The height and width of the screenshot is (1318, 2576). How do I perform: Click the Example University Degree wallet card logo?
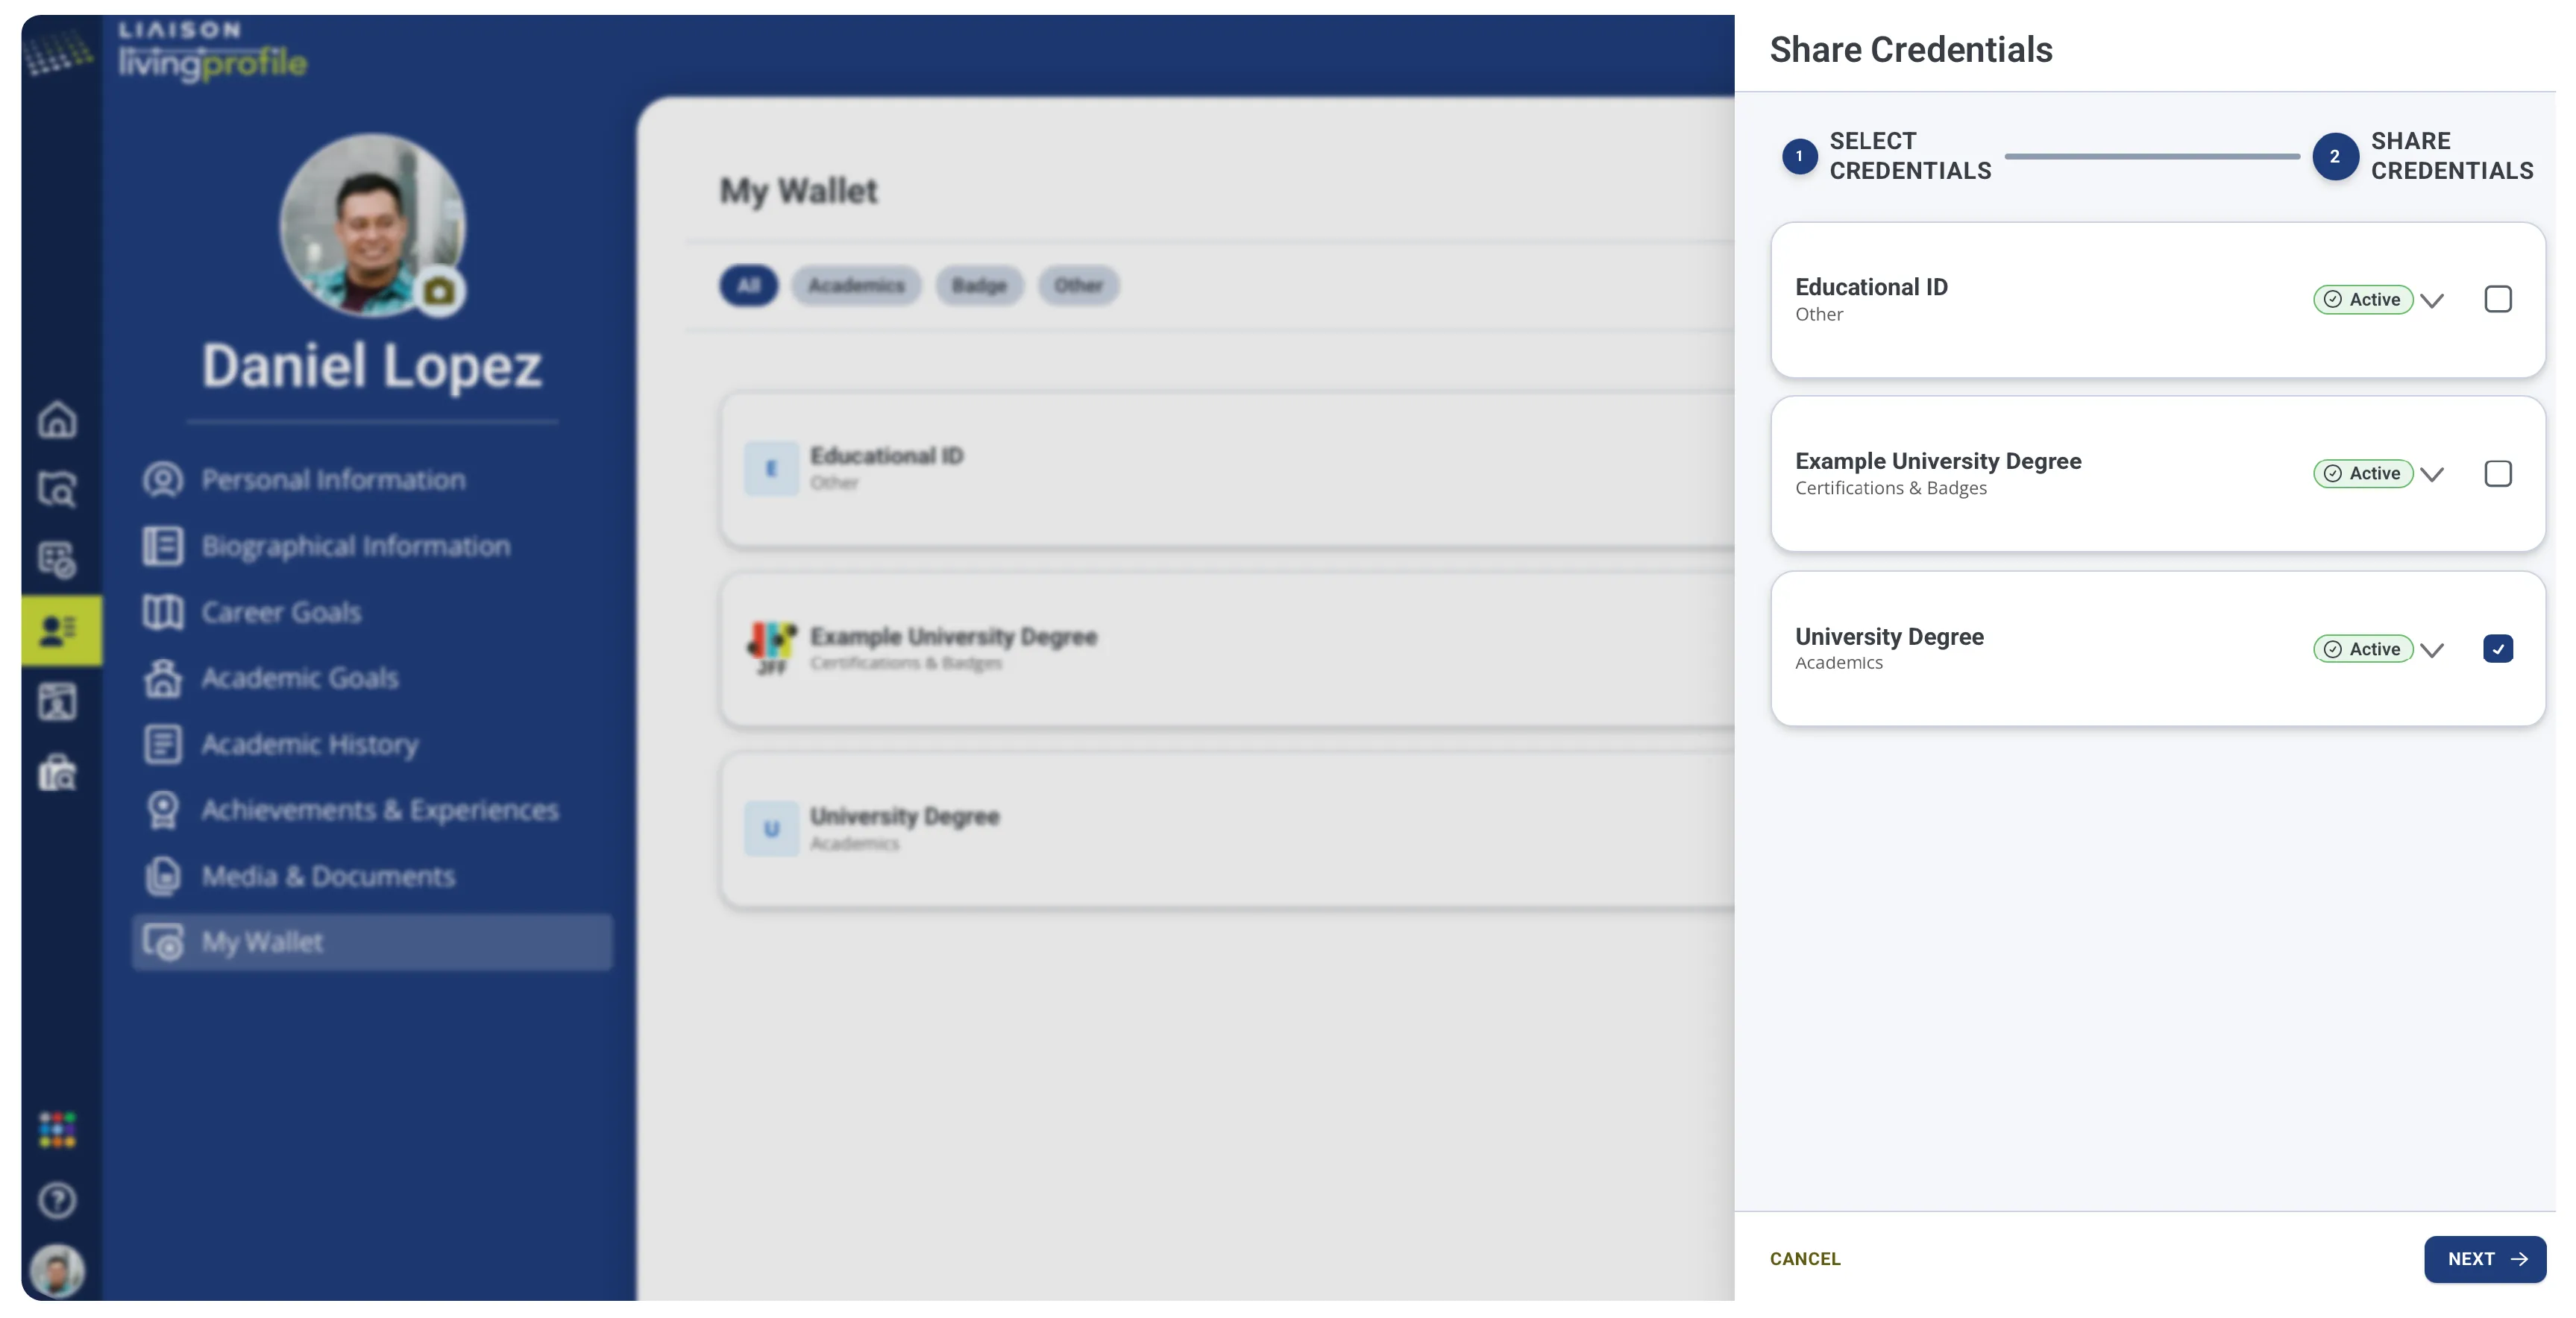pyautogui.click(x=771, y=649)
